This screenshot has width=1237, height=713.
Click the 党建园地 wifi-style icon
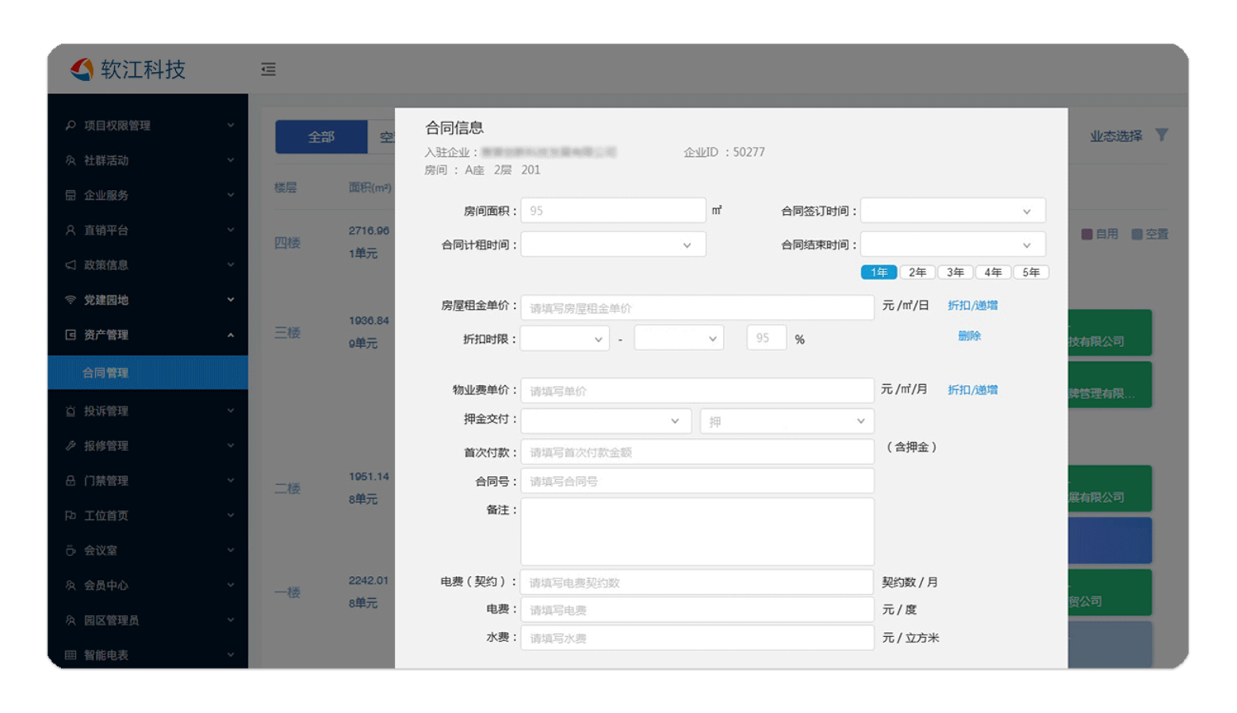click(71, 299)
